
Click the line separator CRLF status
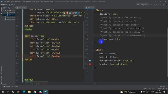(149, 89)
